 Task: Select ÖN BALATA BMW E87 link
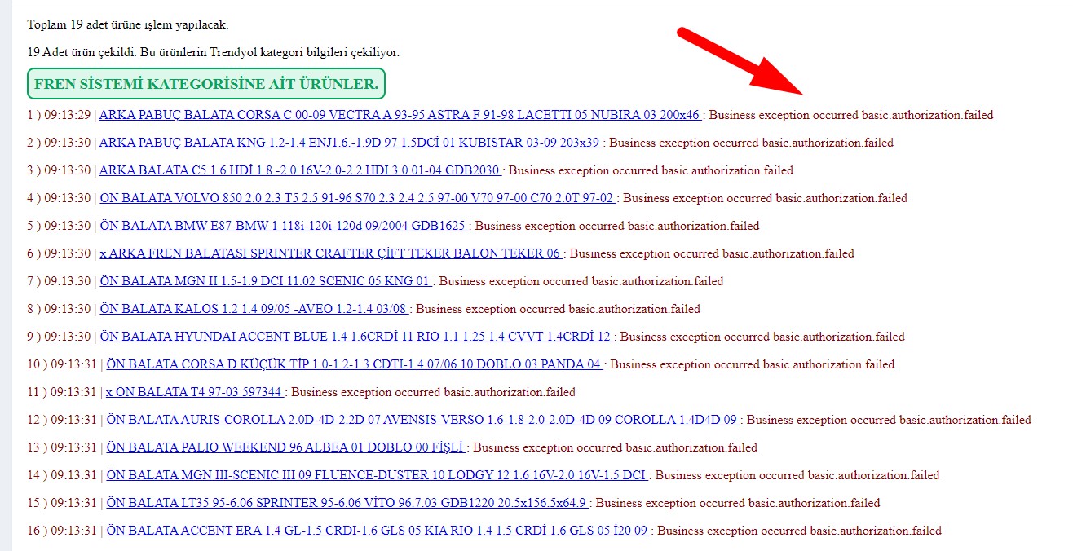pos(283,226)
